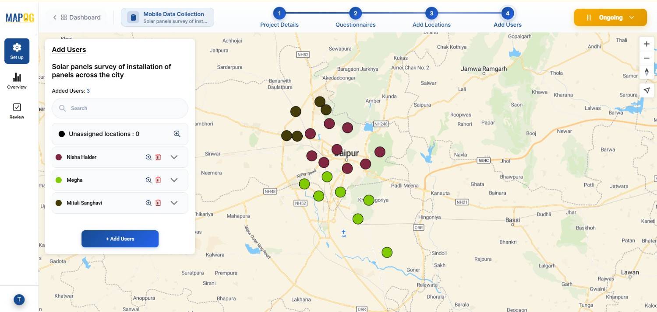Click inside the user search field
Image resolution: width=657 pixels, height=312 pixels.
pos(120,108)
